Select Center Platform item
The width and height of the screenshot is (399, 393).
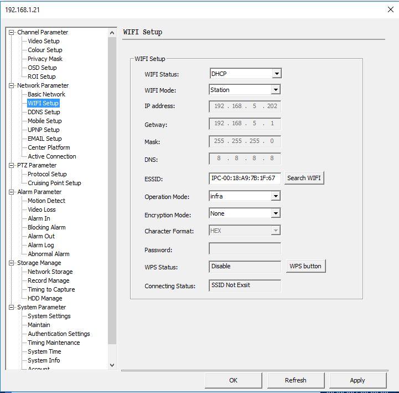pyautogui.click(x=49, y=147)
